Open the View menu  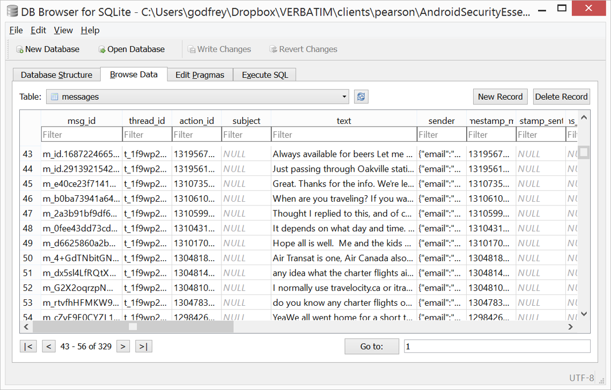point(63,31)
